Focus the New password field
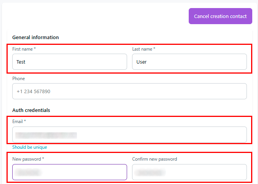Image resolution: width=258 pixels, height=184 pixels. point(69,172)
